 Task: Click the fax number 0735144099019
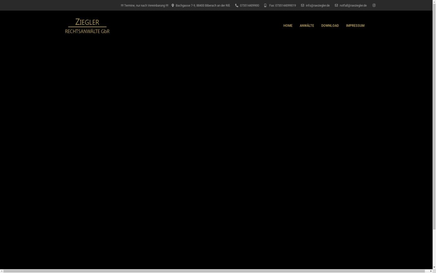click(282, 5)
